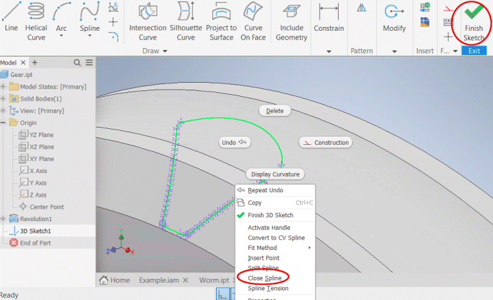
Task: Expand the Model States node
Action: [x=3, y=87]
